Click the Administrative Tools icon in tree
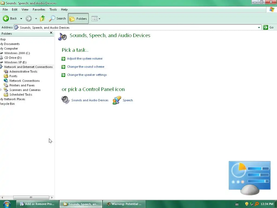The width and height of the screenshot is (277, 208). 6,71
